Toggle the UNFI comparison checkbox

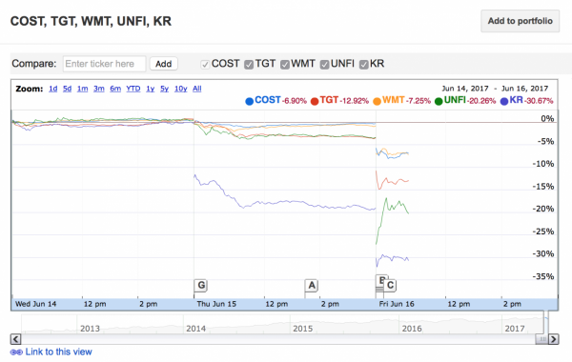(x=325, y=65)
